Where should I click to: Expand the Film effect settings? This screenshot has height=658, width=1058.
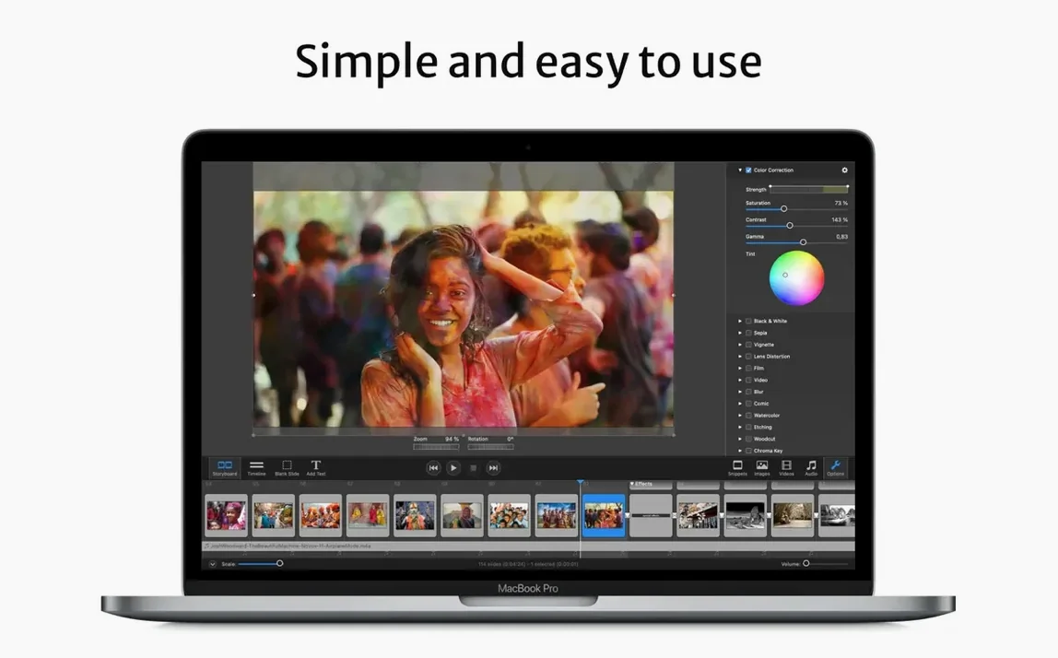(740, 369)
